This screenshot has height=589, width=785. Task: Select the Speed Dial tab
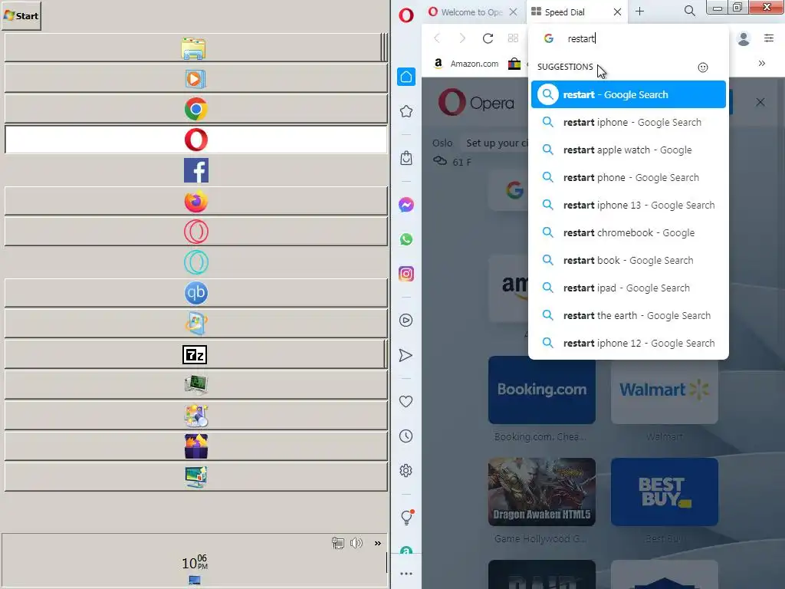tap(564, 12)
